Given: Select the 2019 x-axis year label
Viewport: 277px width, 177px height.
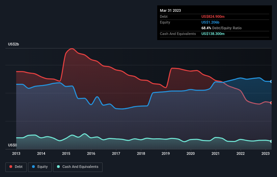Looking at the screenshot, I should [166, 153].
